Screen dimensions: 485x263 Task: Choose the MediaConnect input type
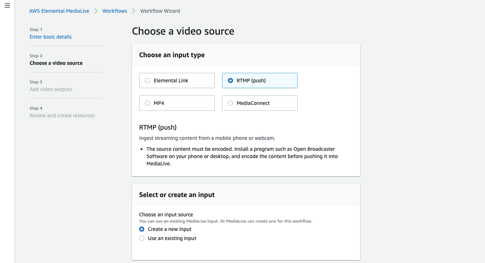tap(260, 103)
